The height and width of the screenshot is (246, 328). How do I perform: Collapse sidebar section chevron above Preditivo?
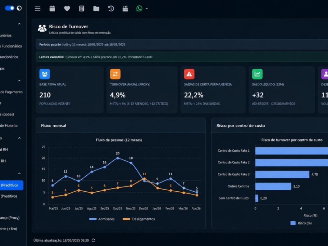(x=19, y=174)
